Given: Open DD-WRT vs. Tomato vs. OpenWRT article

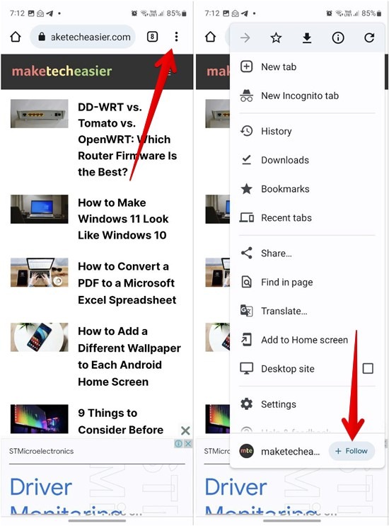Looking at the screenshot, I should 127,139.
